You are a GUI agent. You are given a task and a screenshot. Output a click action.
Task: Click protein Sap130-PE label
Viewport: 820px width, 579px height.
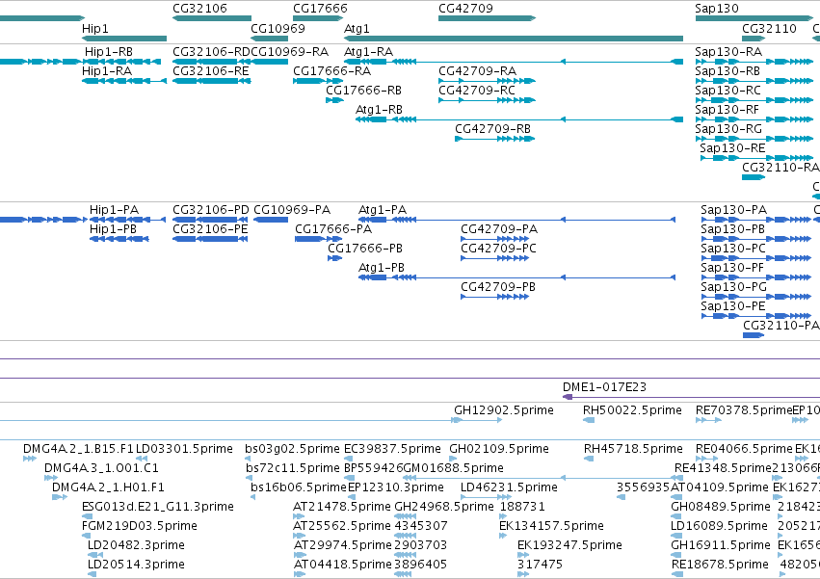733,306
